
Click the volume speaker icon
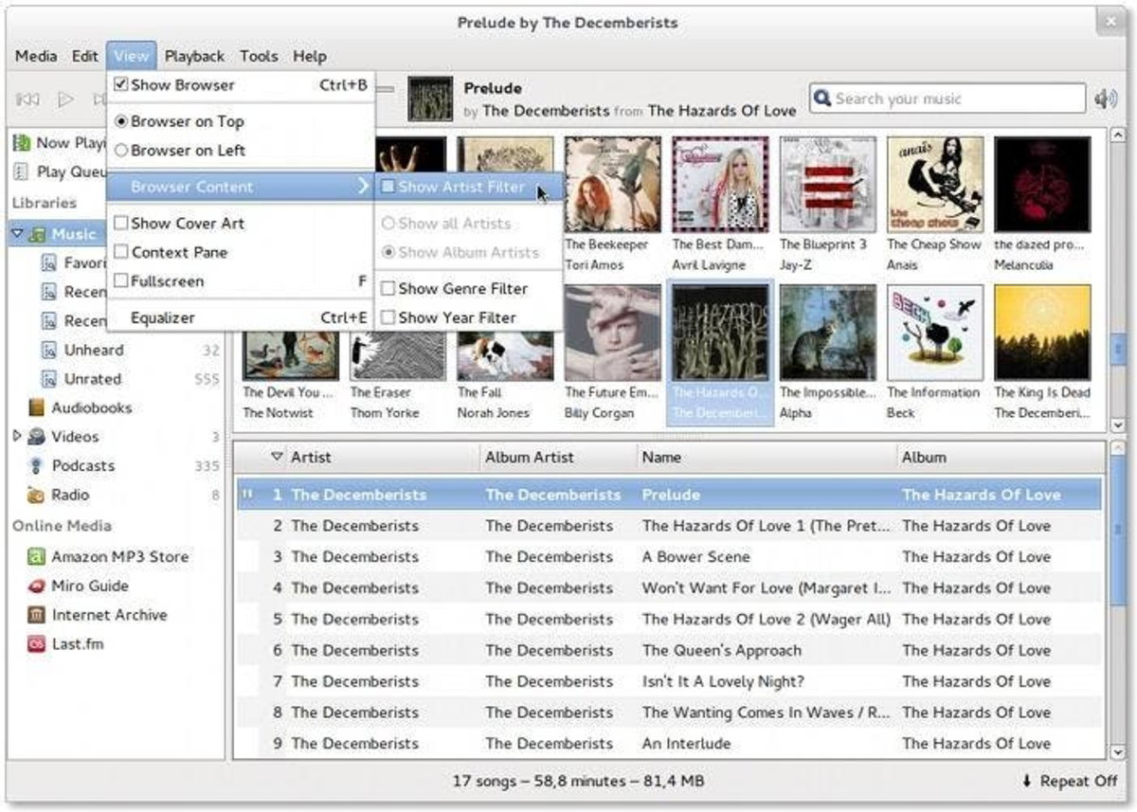pyautogui.click(x=1105, y=99)
